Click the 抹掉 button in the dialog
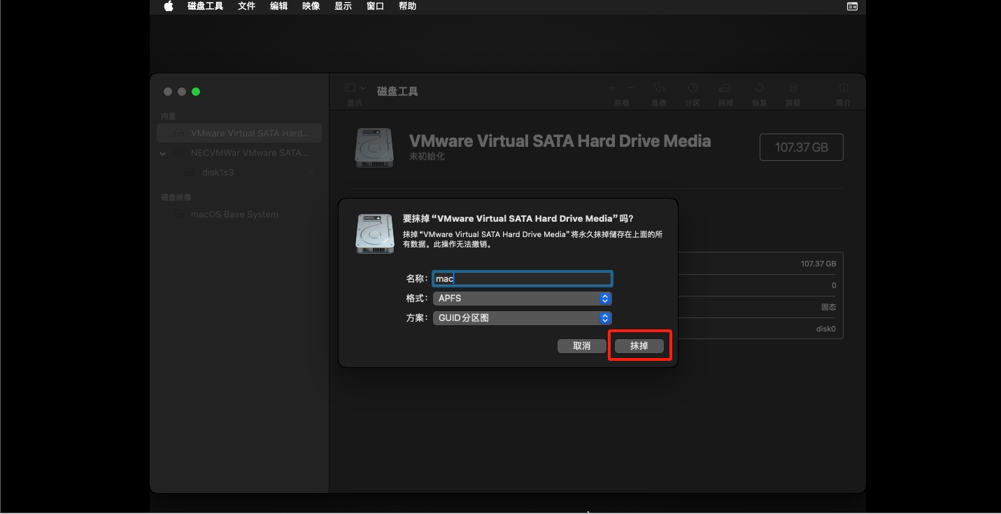The height and width of the screenshot is (514, 1001). (x=639, y=346)
